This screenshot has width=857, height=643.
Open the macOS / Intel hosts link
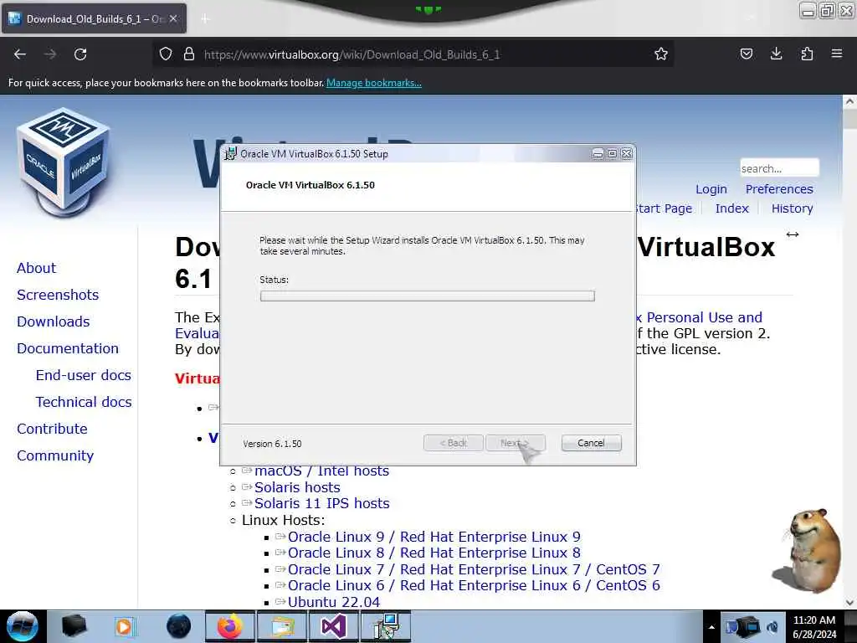[321, 471]
